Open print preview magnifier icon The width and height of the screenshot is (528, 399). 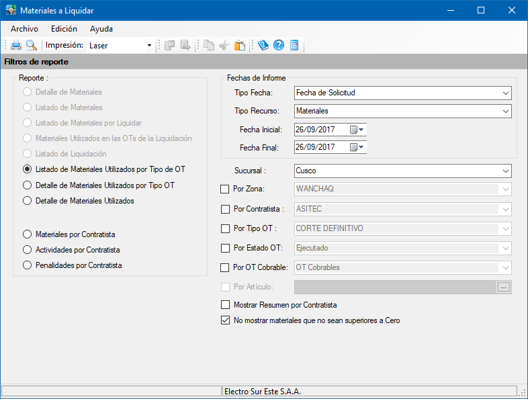pos(31,46)
